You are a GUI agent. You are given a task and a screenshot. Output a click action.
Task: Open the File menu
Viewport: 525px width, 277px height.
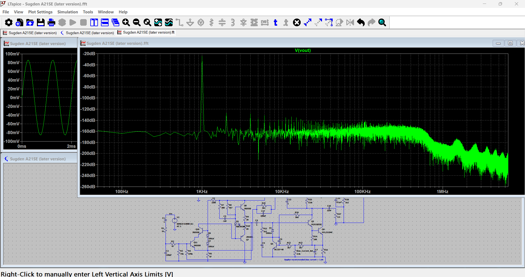point(6,12)
